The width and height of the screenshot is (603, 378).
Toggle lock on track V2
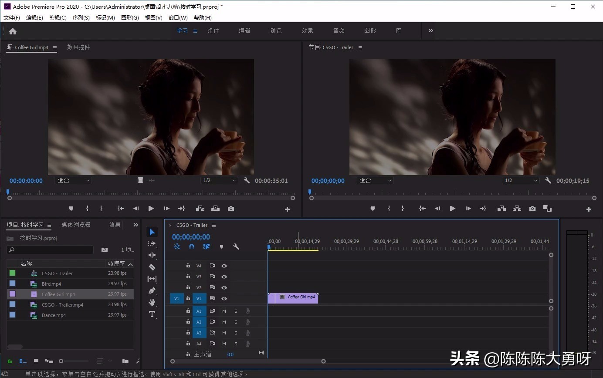[x=188, y=287]
